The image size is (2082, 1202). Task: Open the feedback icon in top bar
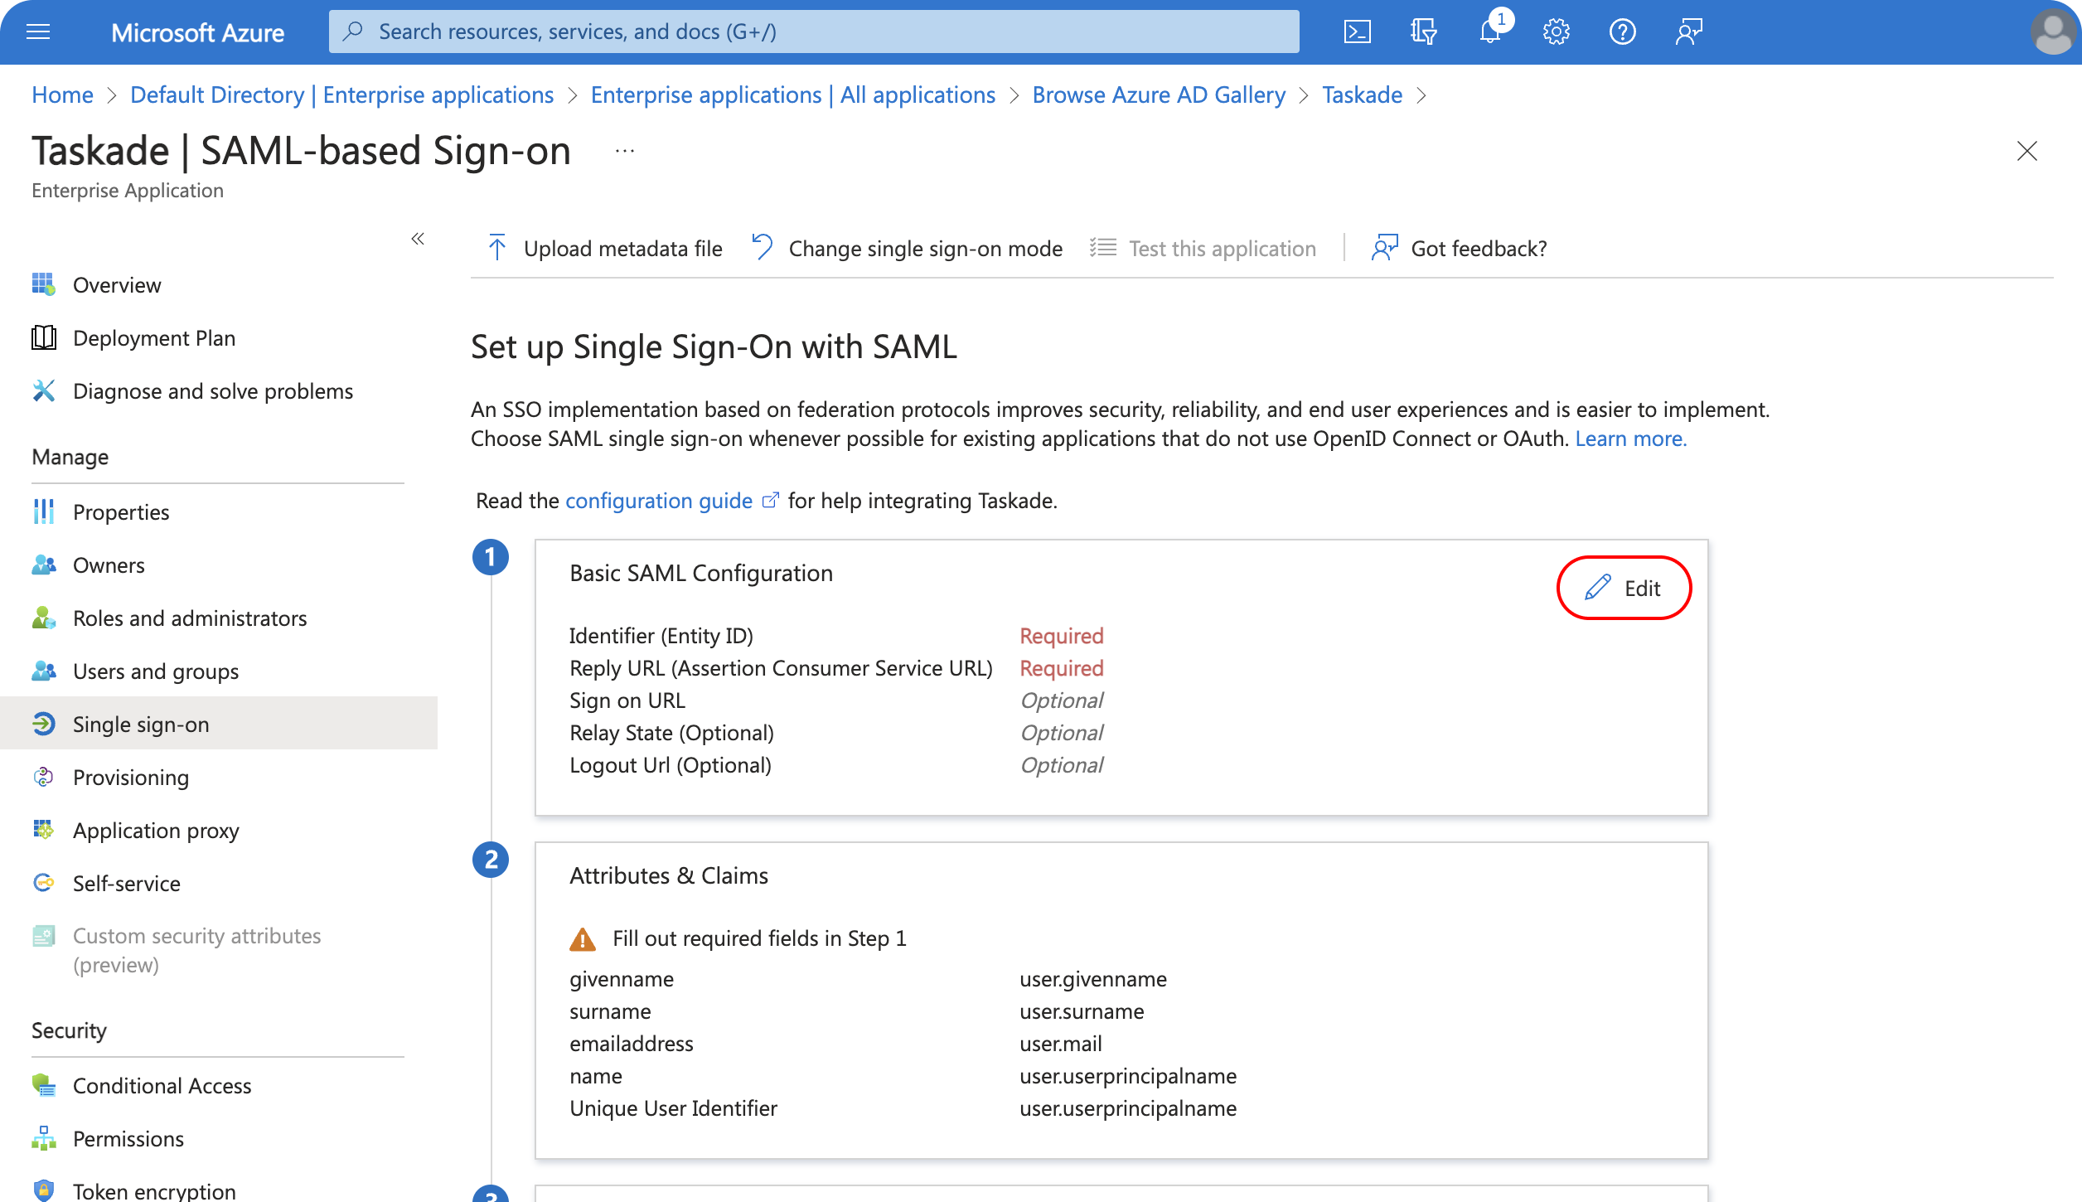pyautogui.click(x=1688, y=32)
